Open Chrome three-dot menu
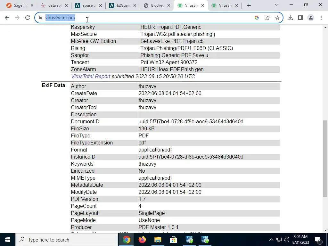The height and width of the screenshot is (246, 328). click(321, 18)
